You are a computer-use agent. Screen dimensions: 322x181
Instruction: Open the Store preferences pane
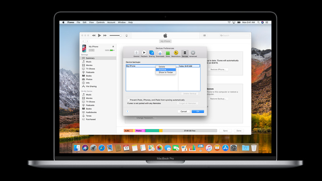pos(168,53)
